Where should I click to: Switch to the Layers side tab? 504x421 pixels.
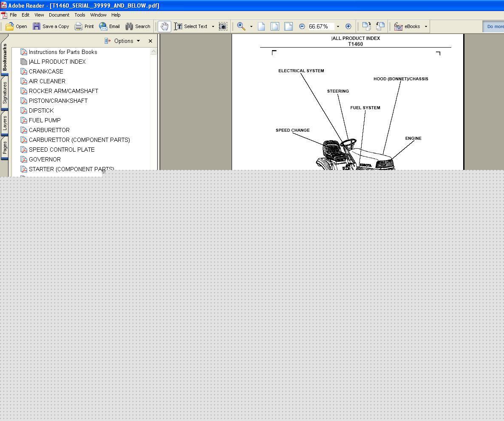tap(5, 123)
